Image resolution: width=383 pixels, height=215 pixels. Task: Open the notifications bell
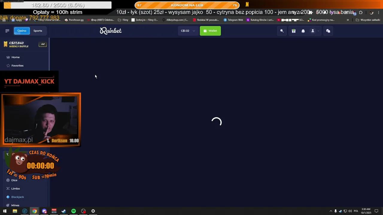pyautogui.click(x=303, y=31)
